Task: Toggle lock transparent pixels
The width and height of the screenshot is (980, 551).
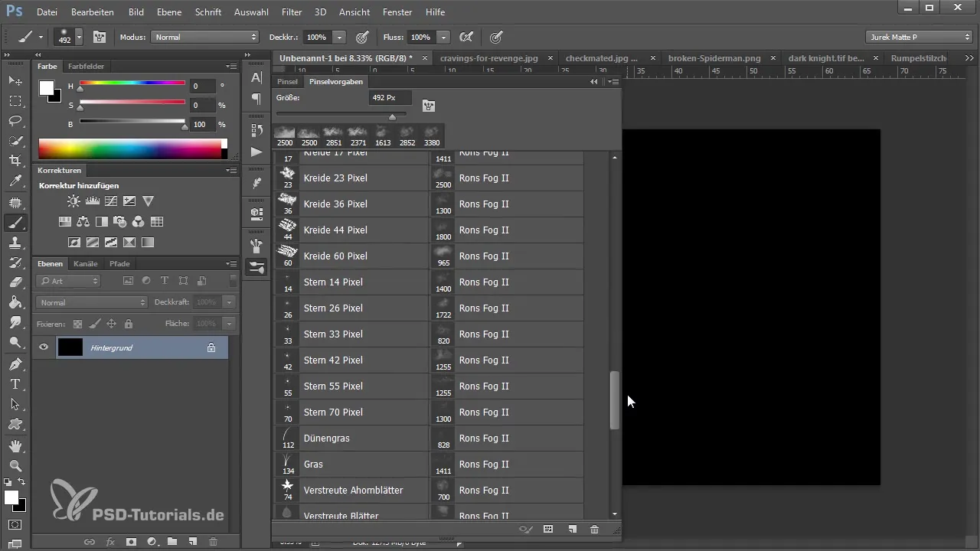Action: [x=77, y=324]
